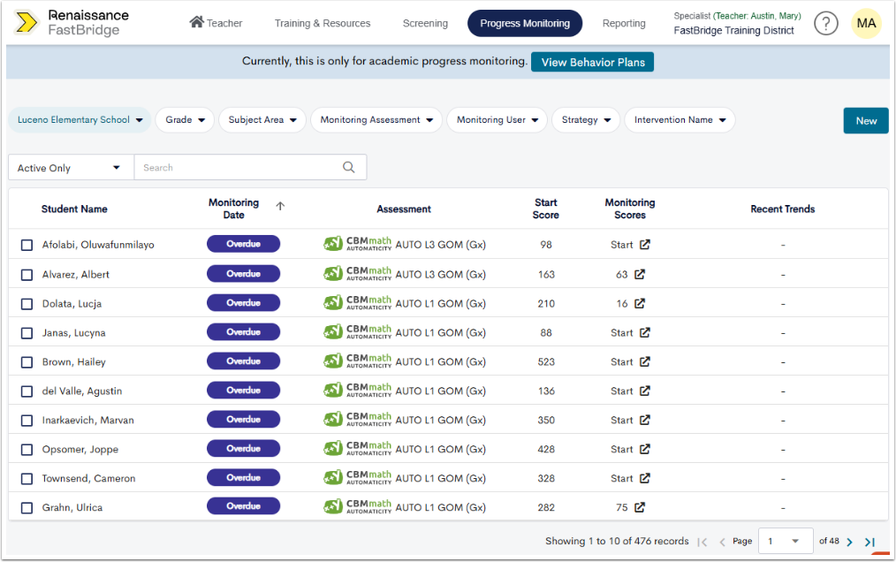Tick the checkbox for Grahn, Ulrica
Viewport: 896px width, 562px height.
coord(27,508)
